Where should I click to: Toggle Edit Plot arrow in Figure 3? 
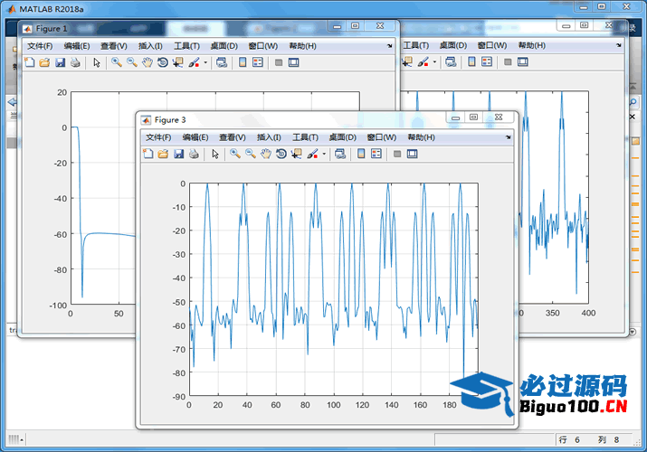[x=215, y=154]
